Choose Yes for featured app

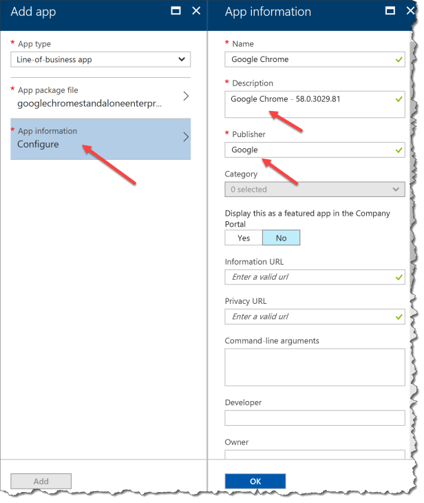pos(244,238)
